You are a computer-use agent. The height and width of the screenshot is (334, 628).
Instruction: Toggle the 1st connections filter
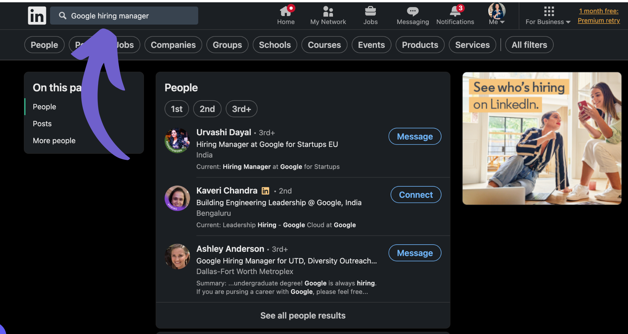click(176, 109)
